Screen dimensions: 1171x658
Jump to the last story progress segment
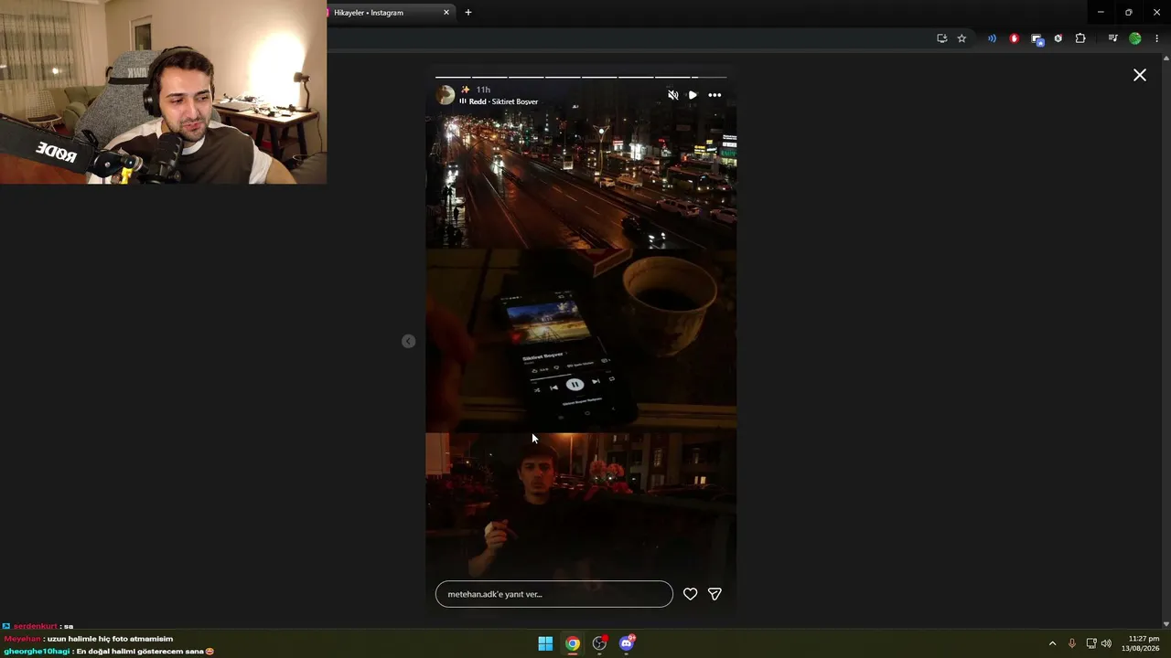click(x=709, y=77)
